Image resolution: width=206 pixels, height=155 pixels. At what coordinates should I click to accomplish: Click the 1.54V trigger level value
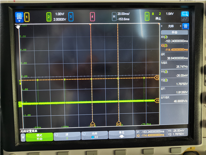coord(170,14)
